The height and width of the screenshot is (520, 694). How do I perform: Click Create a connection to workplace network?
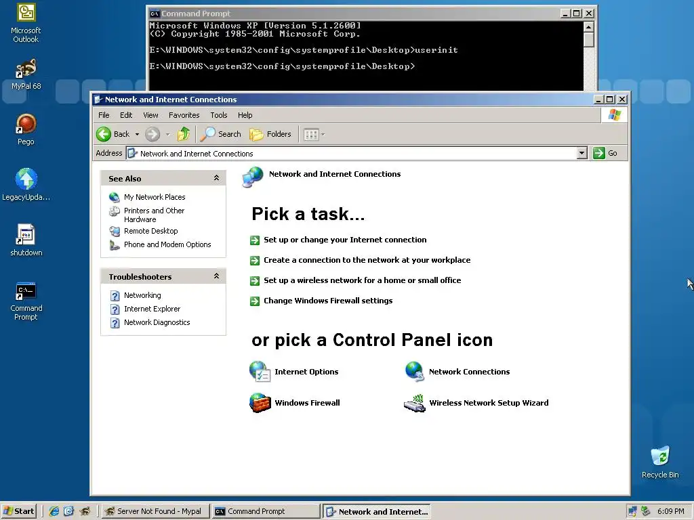point(367,260)
